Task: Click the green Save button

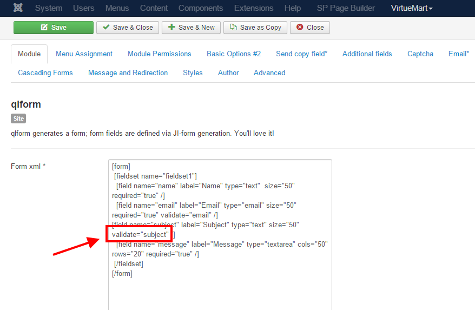Action: click(53, 28)
